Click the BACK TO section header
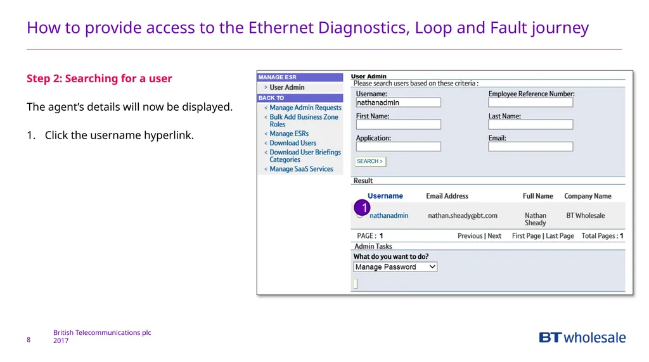The height and width of the screenshot is (362, 649). pos(300,98)
